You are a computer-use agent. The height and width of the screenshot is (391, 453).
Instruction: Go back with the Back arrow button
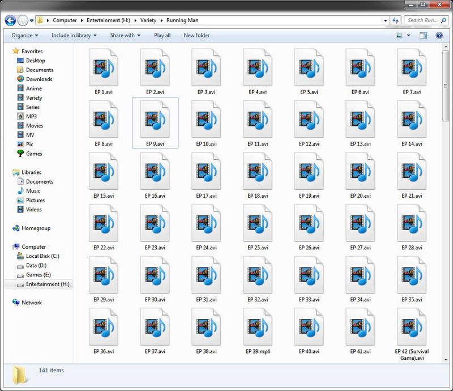point(10,20)
